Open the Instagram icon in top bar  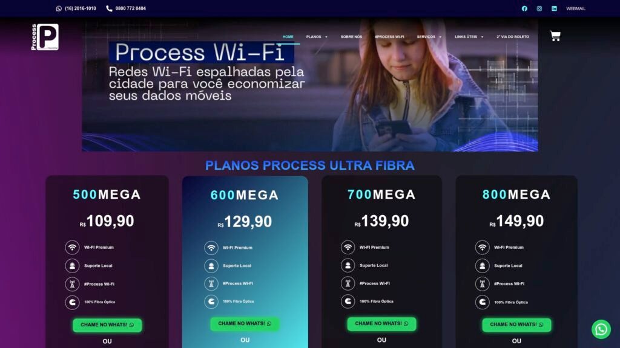539,8
